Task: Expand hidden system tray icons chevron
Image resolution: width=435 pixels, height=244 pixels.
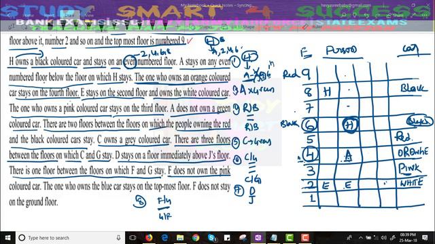Action: point(361,238)
